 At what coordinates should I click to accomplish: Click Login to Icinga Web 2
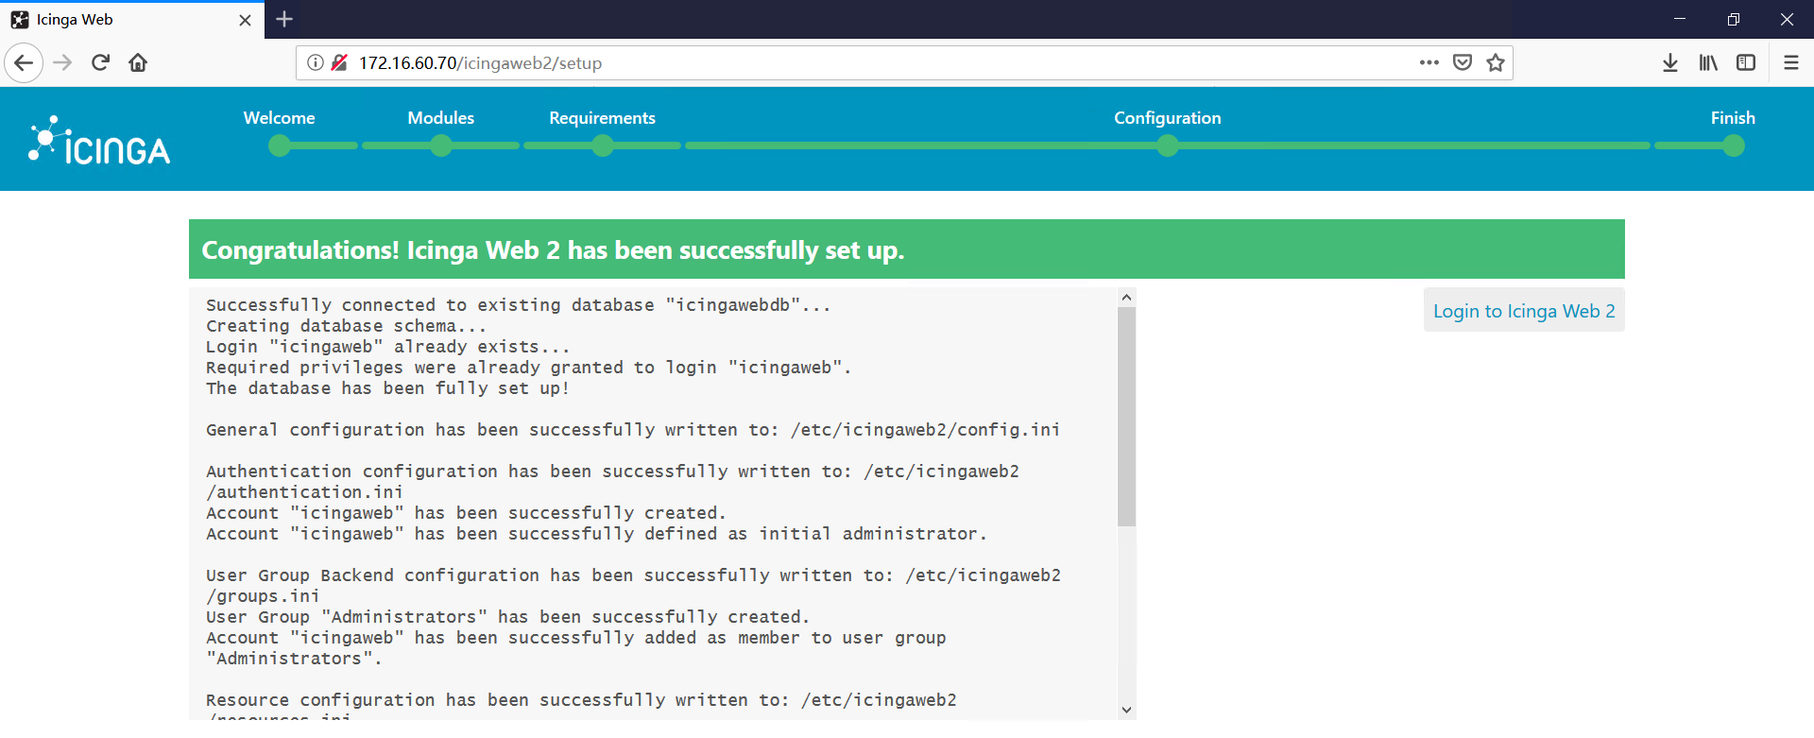pyautogui.click(x=1524, y=311)
